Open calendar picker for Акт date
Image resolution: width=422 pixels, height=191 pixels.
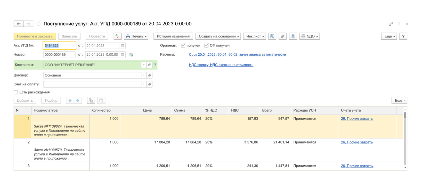point(123,46)
